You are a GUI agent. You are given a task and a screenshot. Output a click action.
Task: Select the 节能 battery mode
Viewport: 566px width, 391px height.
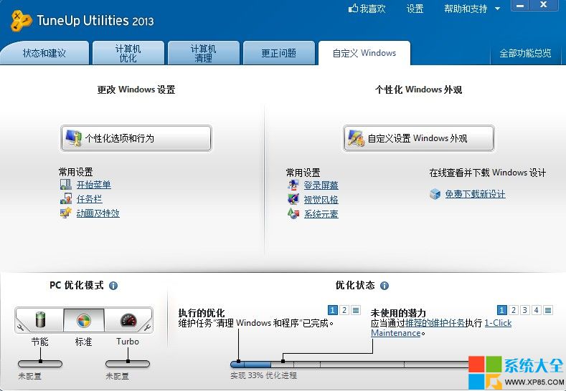(41, 319)
